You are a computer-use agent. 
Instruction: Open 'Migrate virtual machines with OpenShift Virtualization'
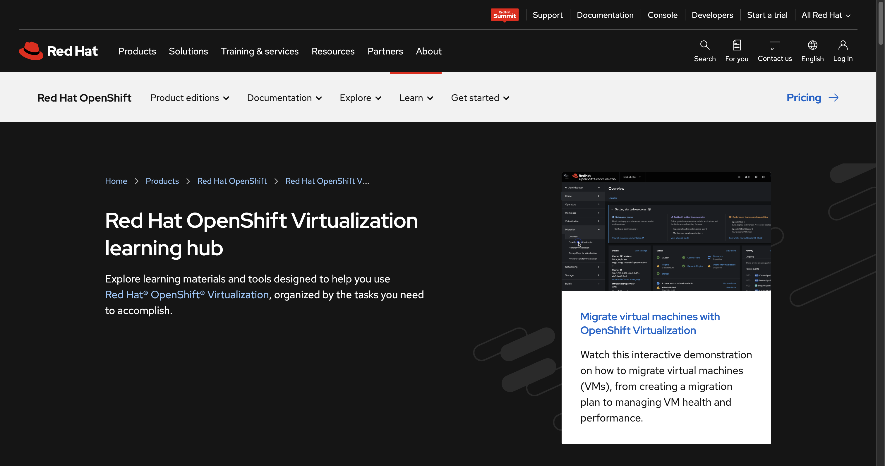pyautogui.click(x=650, y=323)
